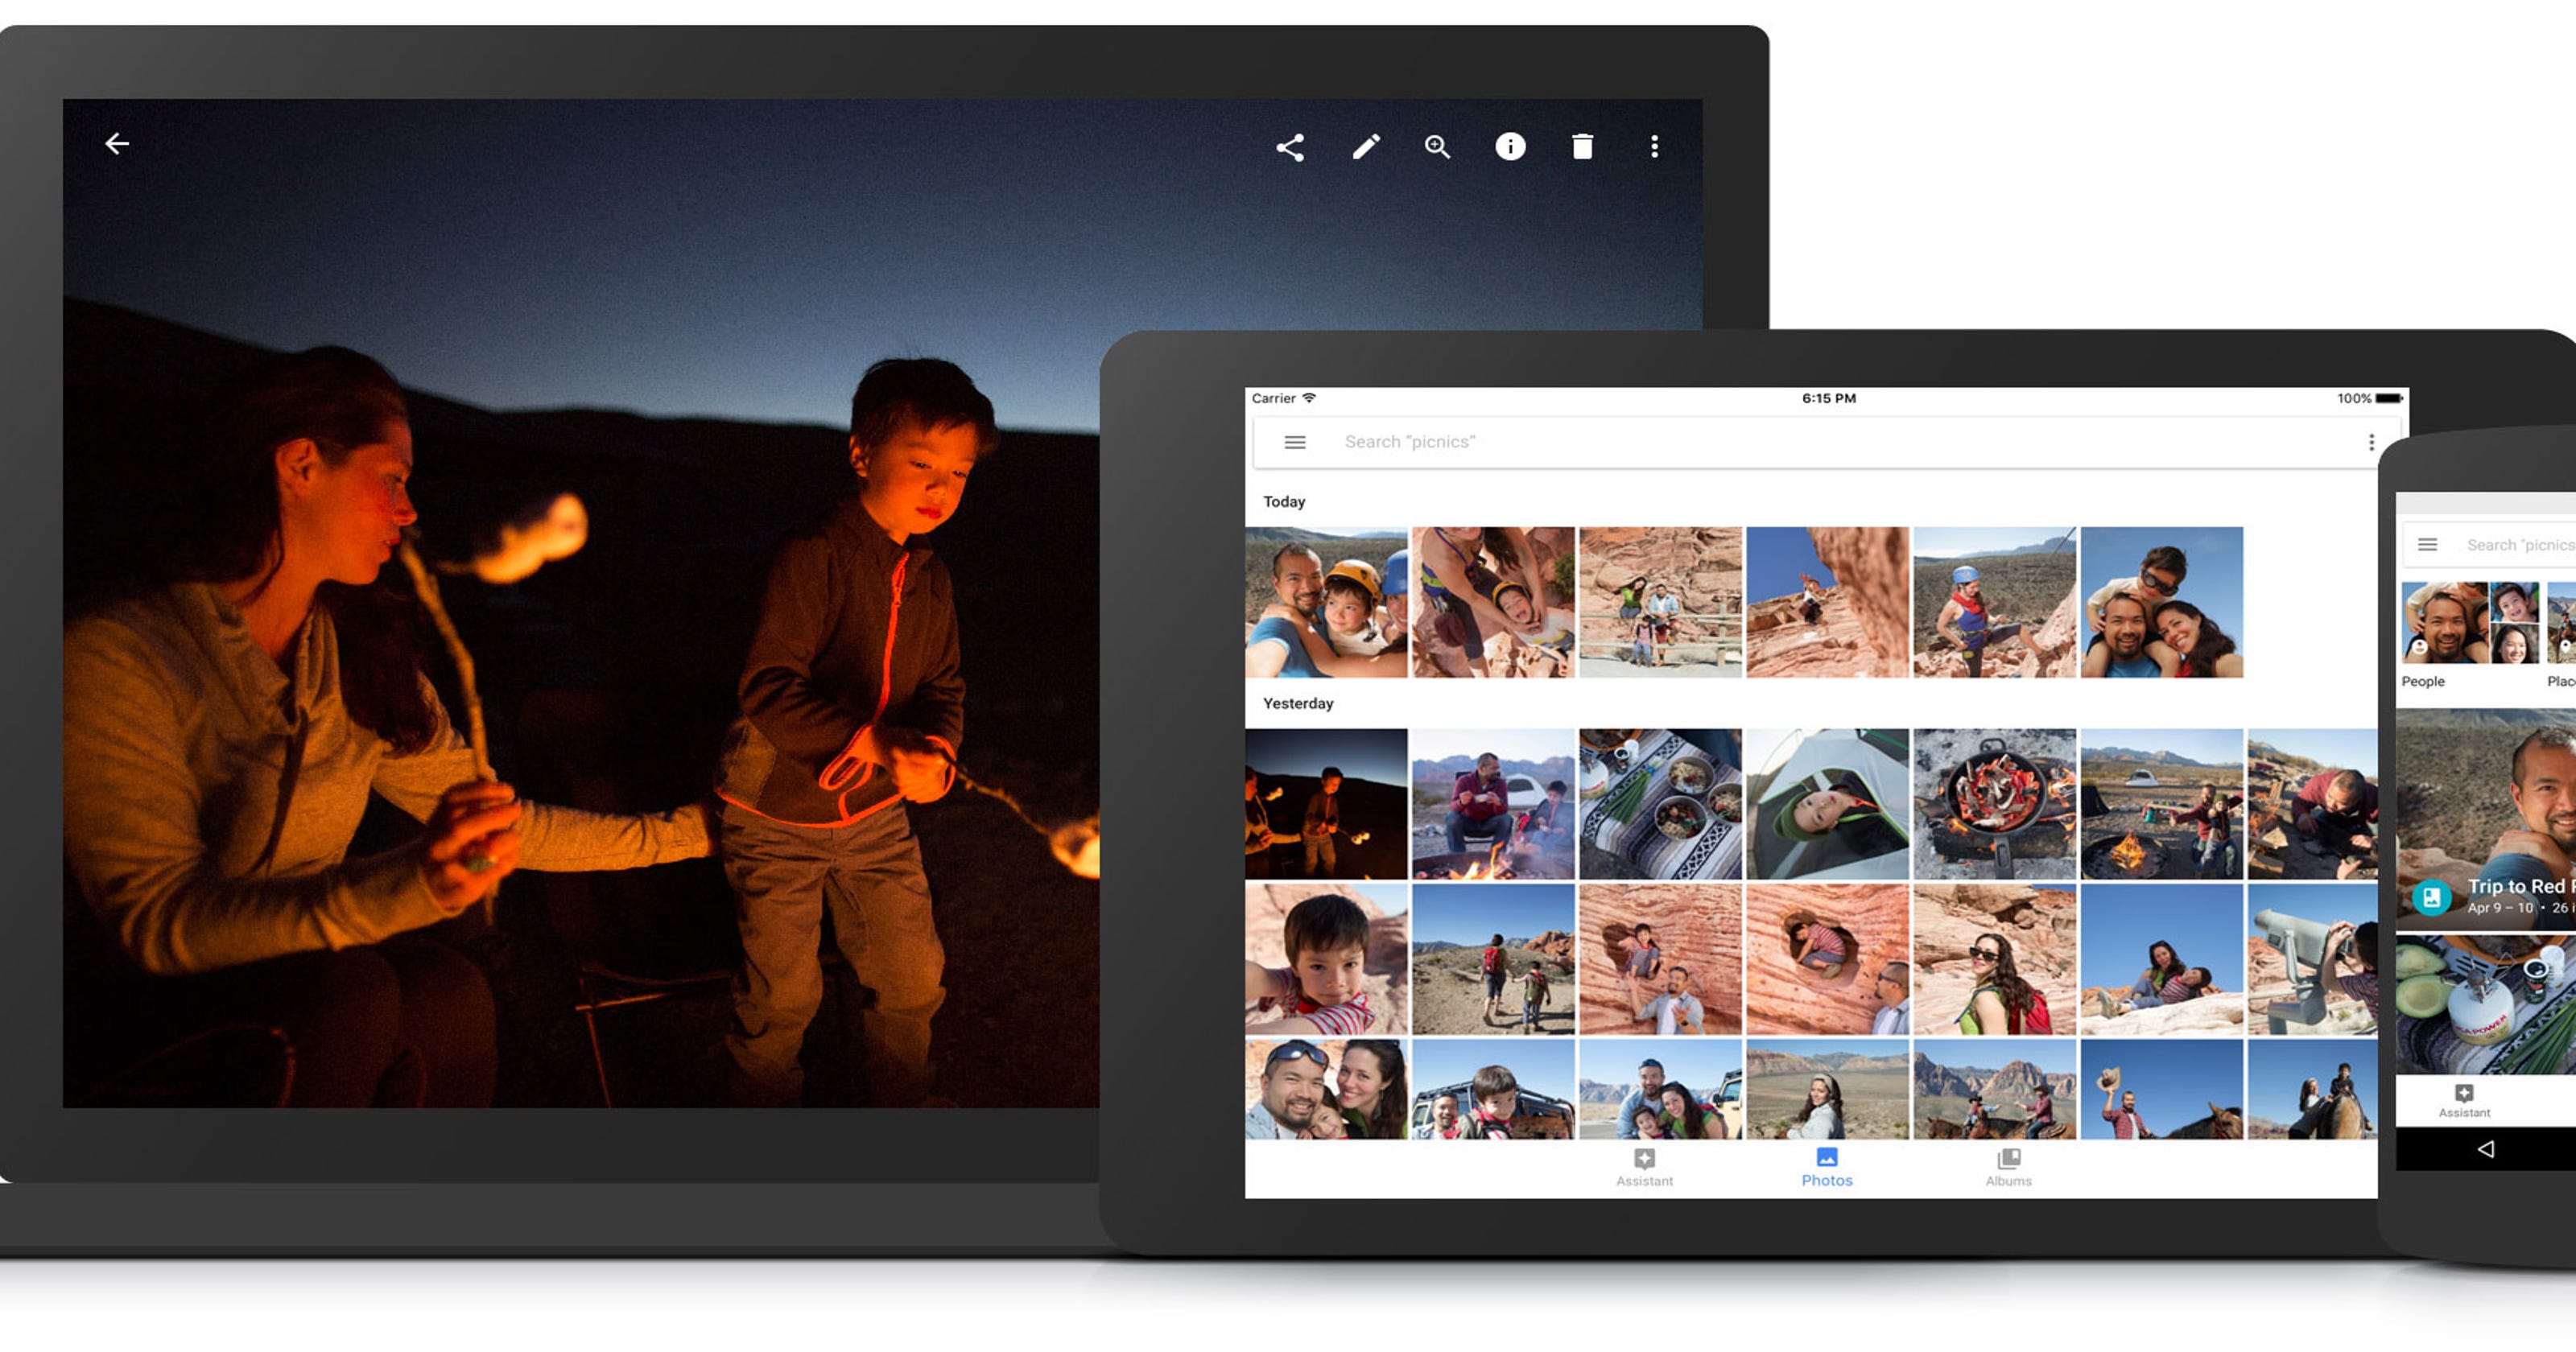Open photo info via the i icon
Image resolution: width=2576 pixels, height=1352 pixels.
1510,147
